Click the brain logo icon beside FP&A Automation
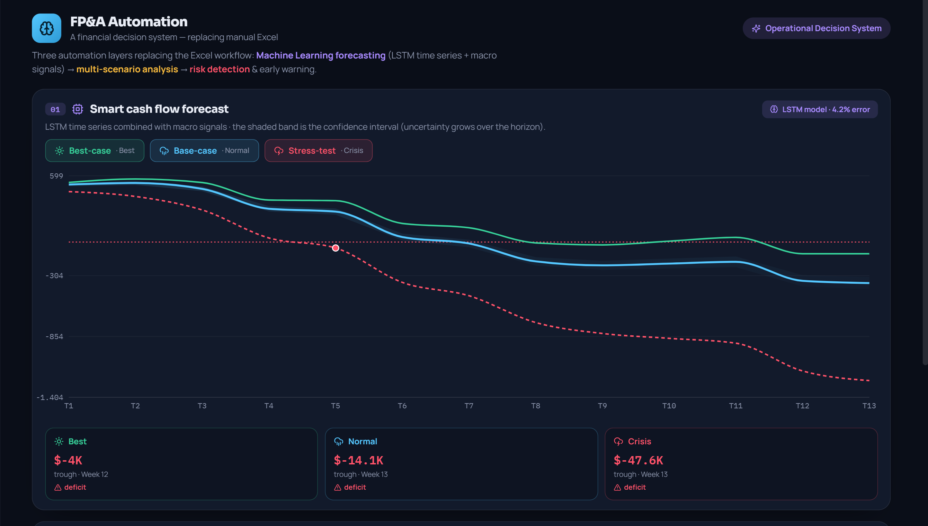This screenshot has width=928, height=526. (x=47, y=28)
